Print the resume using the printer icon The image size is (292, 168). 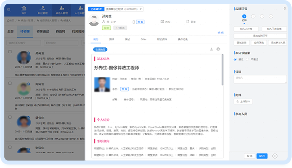218,49
